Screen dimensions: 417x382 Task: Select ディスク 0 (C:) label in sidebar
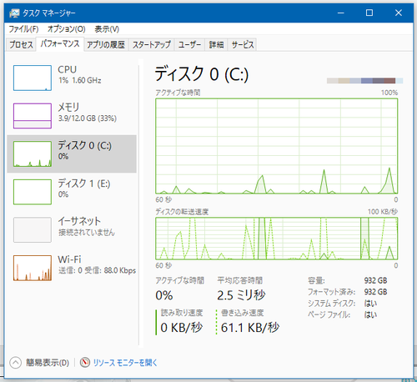(84, 145)
